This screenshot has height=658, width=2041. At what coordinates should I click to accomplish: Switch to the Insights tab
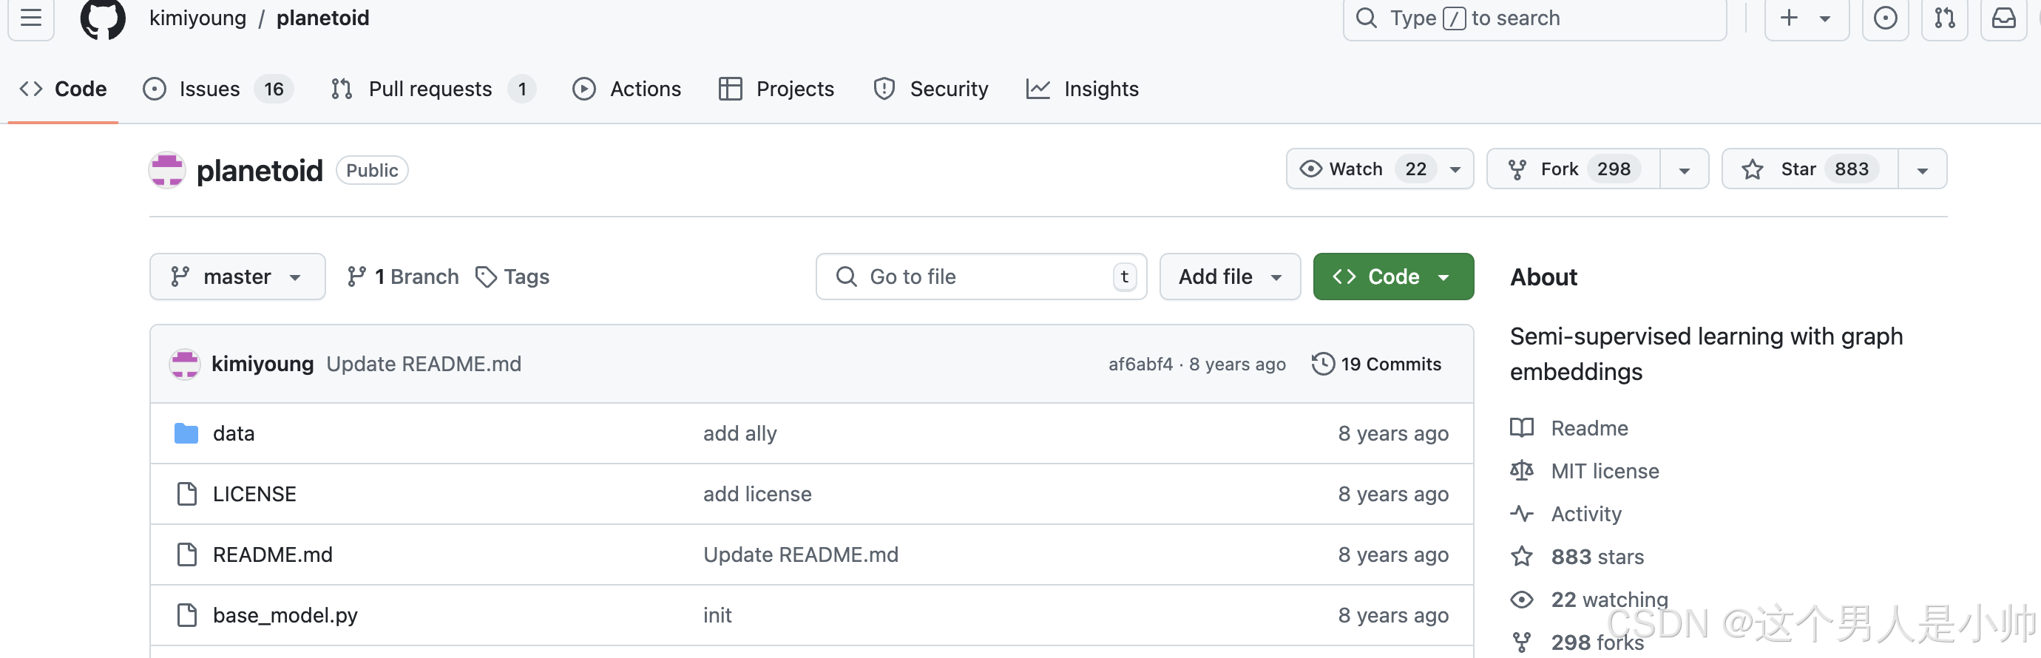click(1100, 89)
